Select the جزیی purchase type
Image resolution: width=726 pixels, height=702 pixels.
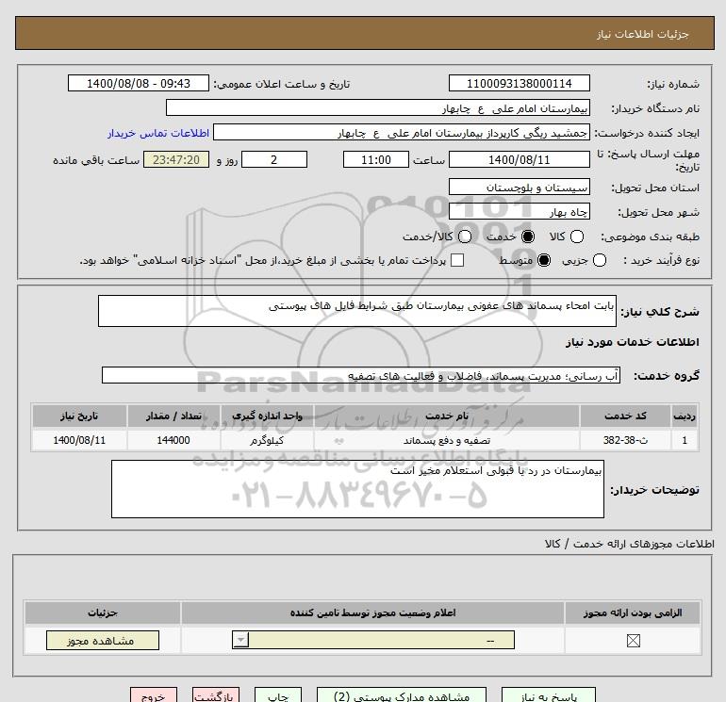(x=599, y=260)
